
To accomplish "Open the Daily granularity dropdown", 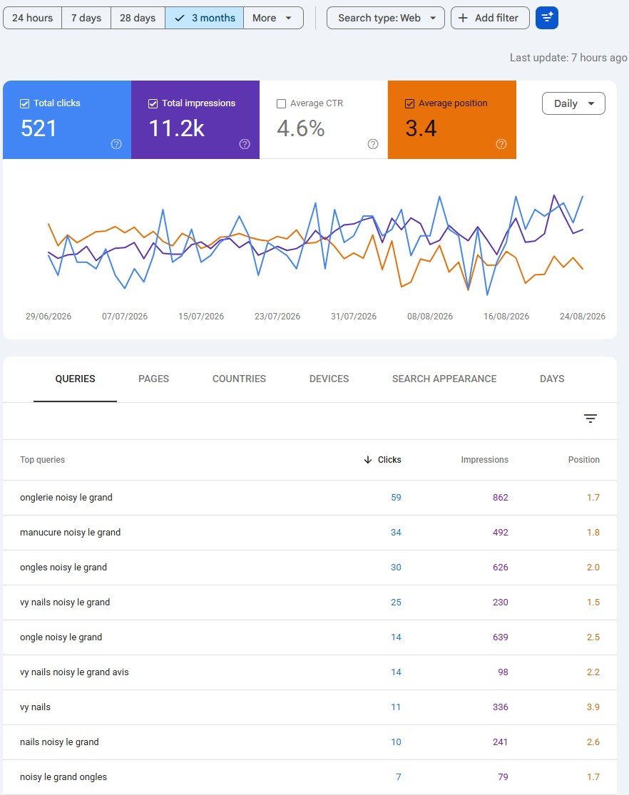I will [573, 103].
